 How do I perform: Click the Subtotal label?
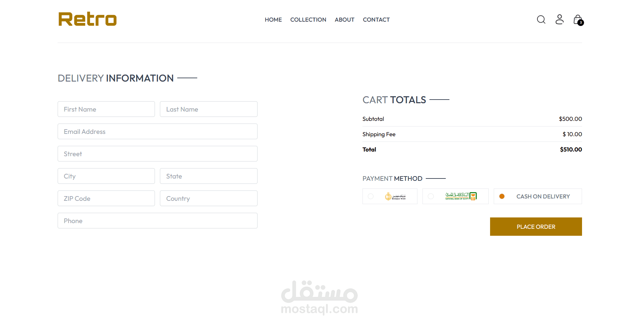373,119
